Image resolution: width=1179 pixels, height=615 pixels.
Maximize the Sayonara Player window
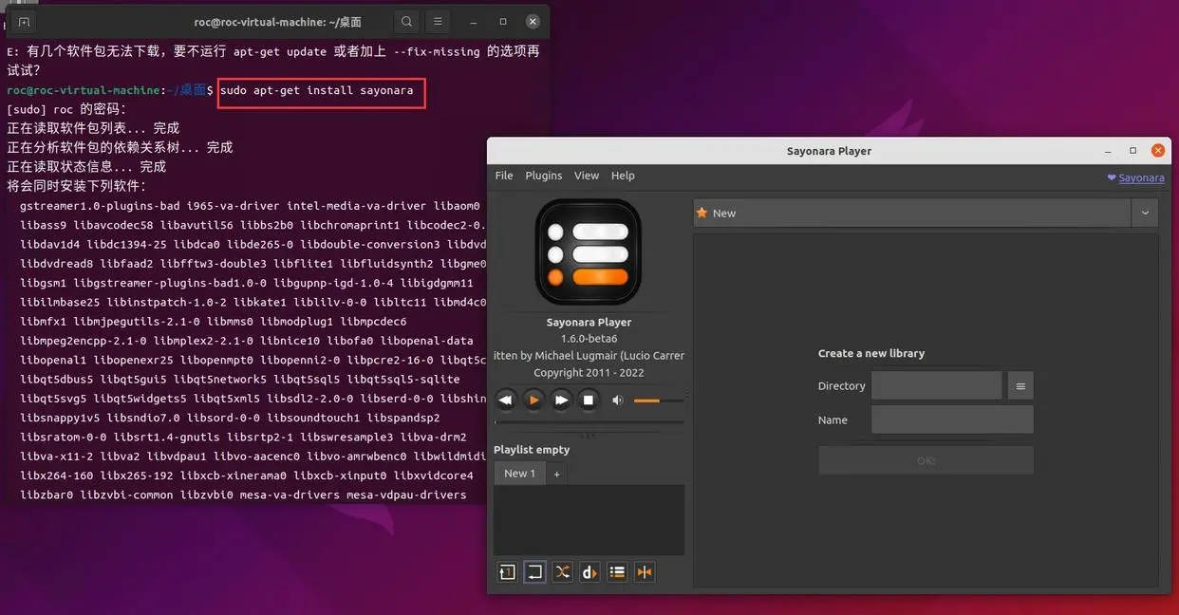[x=1132, y=151]
